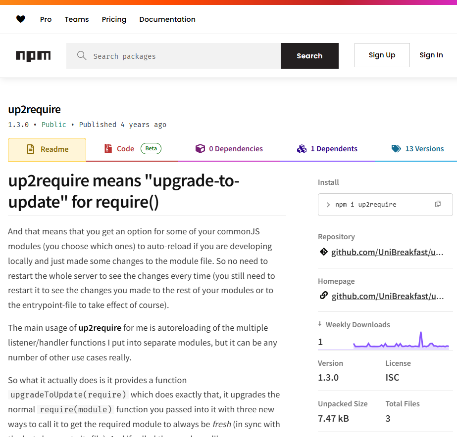457x437 pixels.
Task: Click the purple Dependencies box icon
Action: [200, 148]
